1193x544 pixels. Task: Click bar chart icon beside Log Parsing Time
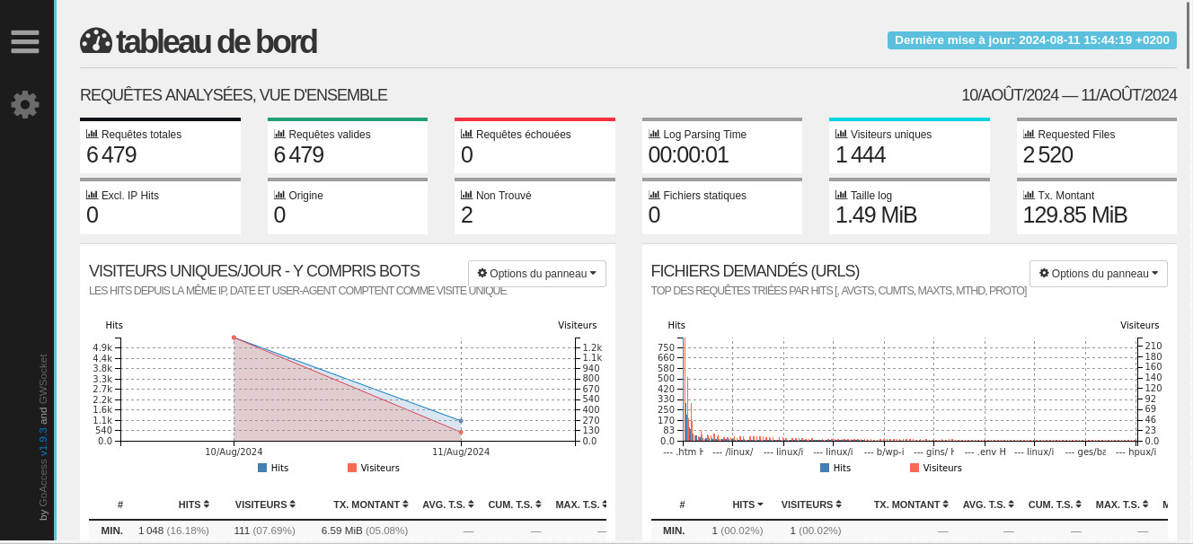coord(654,134)
